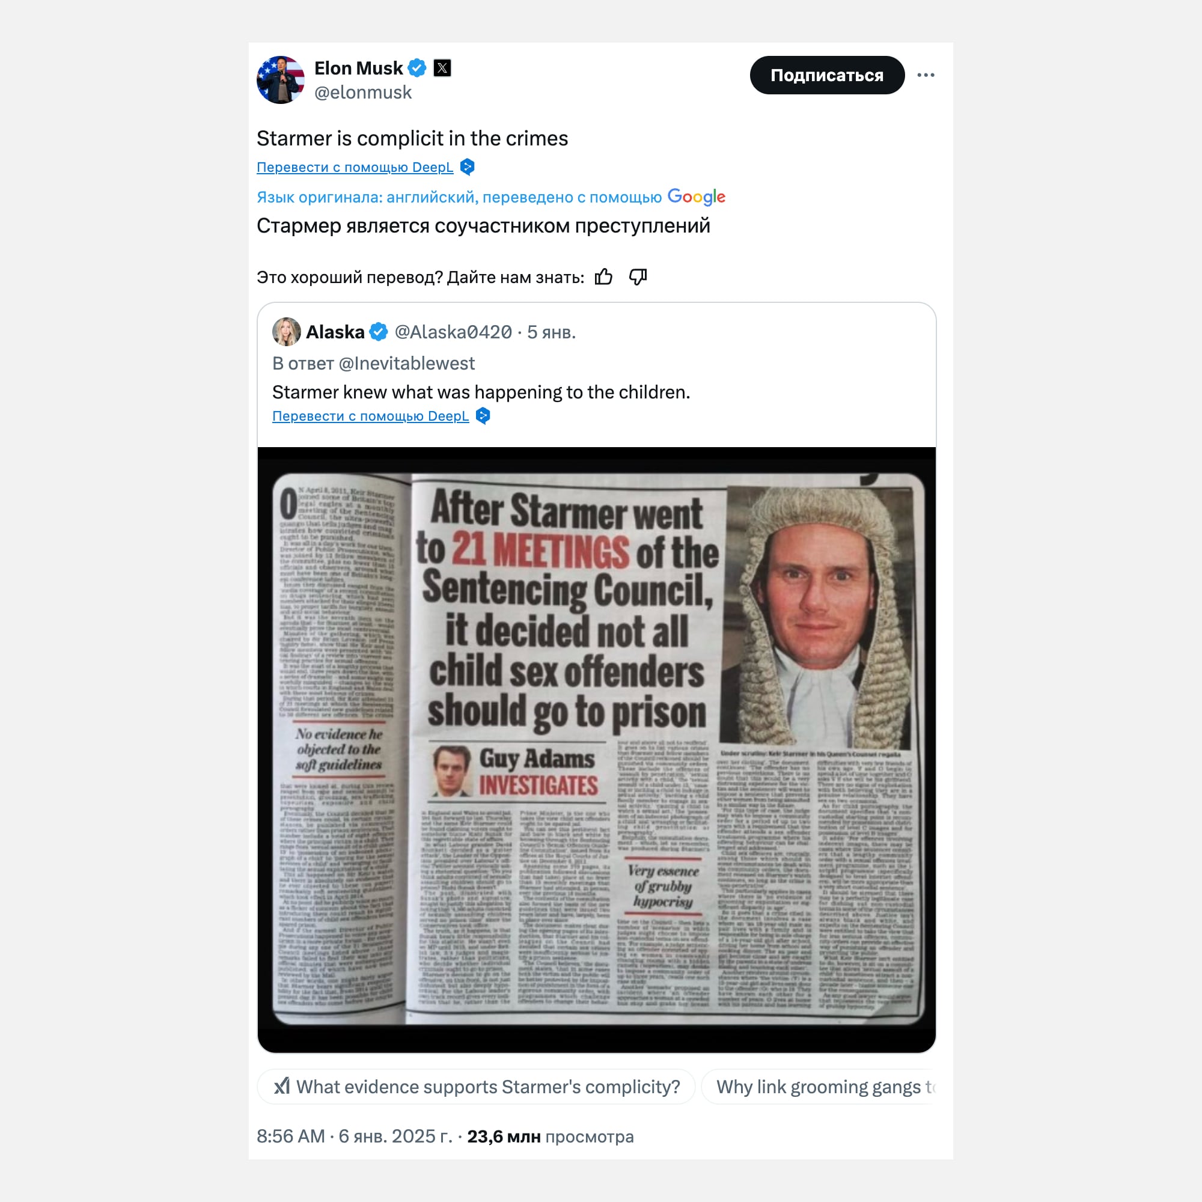Screen dimensions: 1202x1202
Task: Click the Подписаться follow button
Action: tap(827, 75)
